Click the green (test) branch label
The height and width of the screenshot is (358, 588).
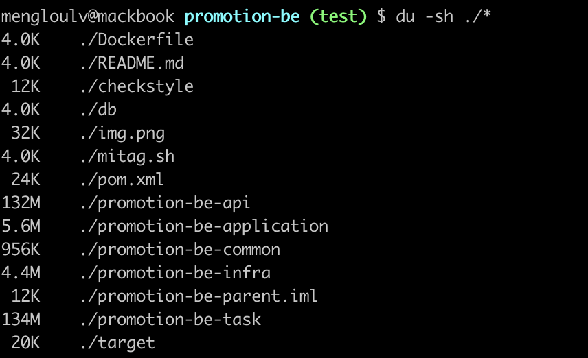(338, 16)
